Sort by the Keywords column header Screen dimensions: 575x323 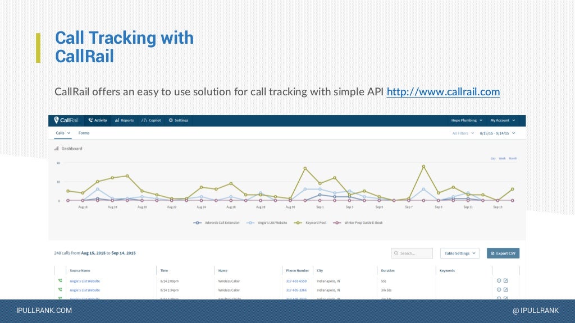click(447, 271)
